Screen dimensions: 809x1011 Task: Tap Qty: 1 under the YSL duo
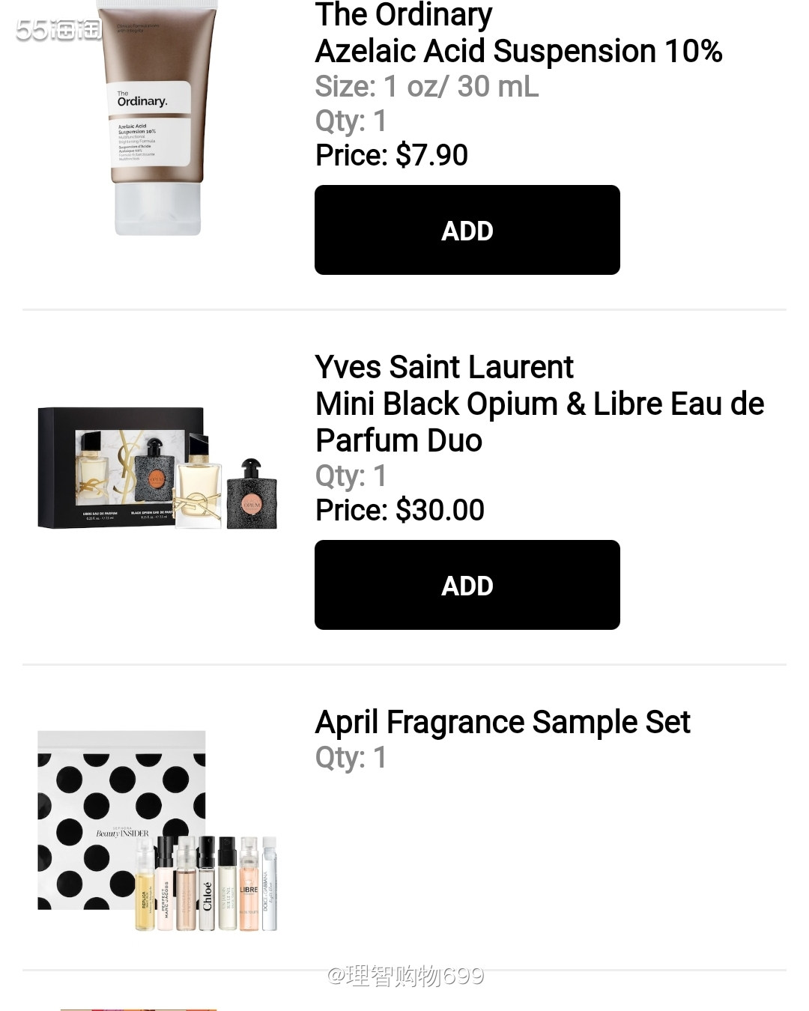click(351, 476)
